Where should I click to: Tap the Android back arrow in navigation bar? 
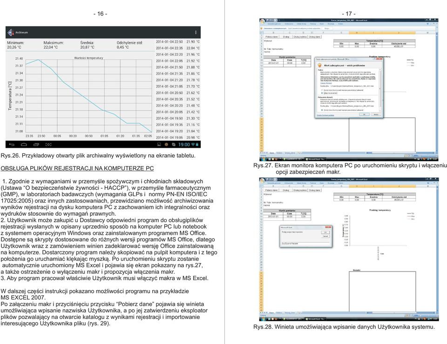(x=12, y=145)
